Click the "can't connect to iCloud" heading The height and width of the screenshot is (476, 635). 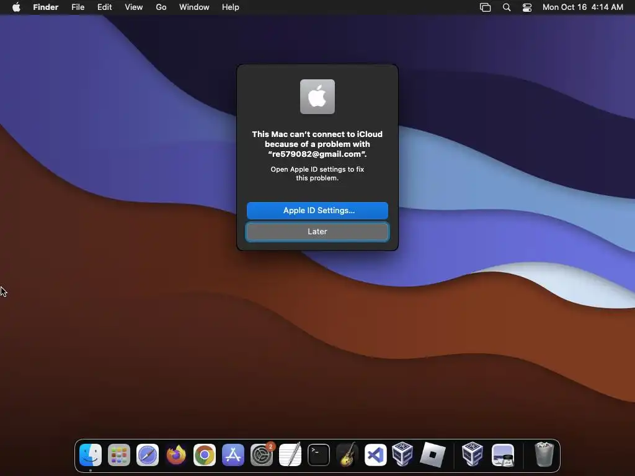(x=317, y=144)
